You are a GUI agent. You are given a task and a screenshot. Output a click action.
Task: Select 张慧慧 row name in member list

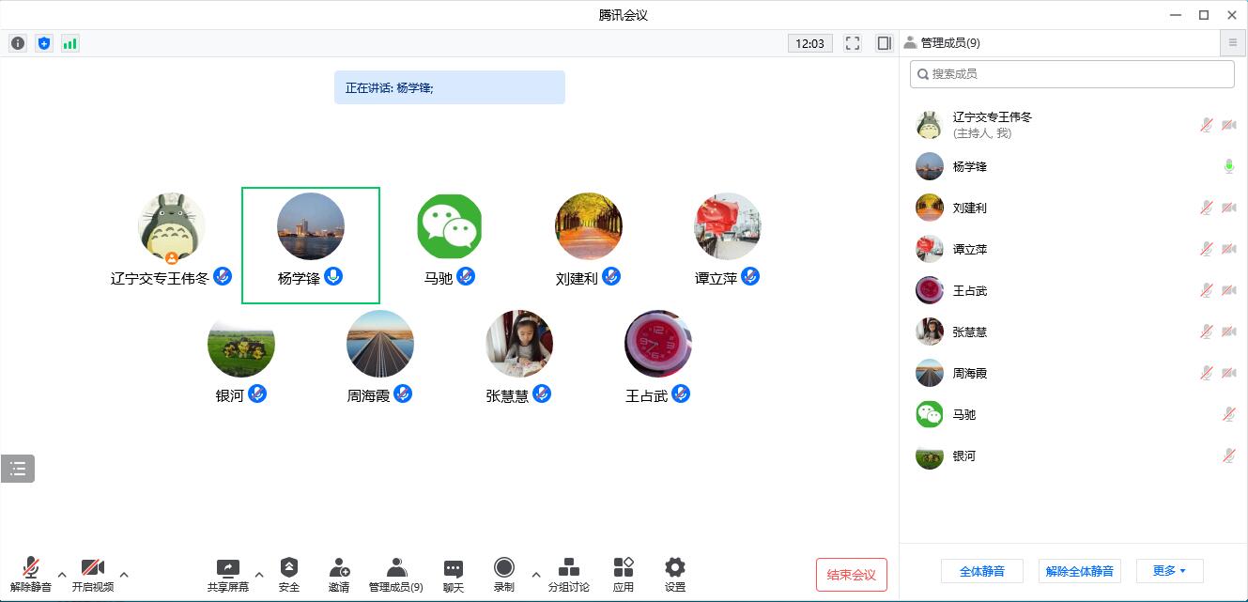click(x=970, y=332)
